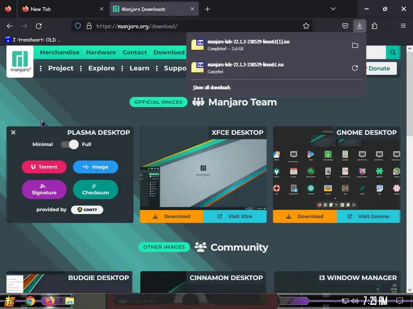
Task: Click the site search magnifier button
Action: pos(393,52)
